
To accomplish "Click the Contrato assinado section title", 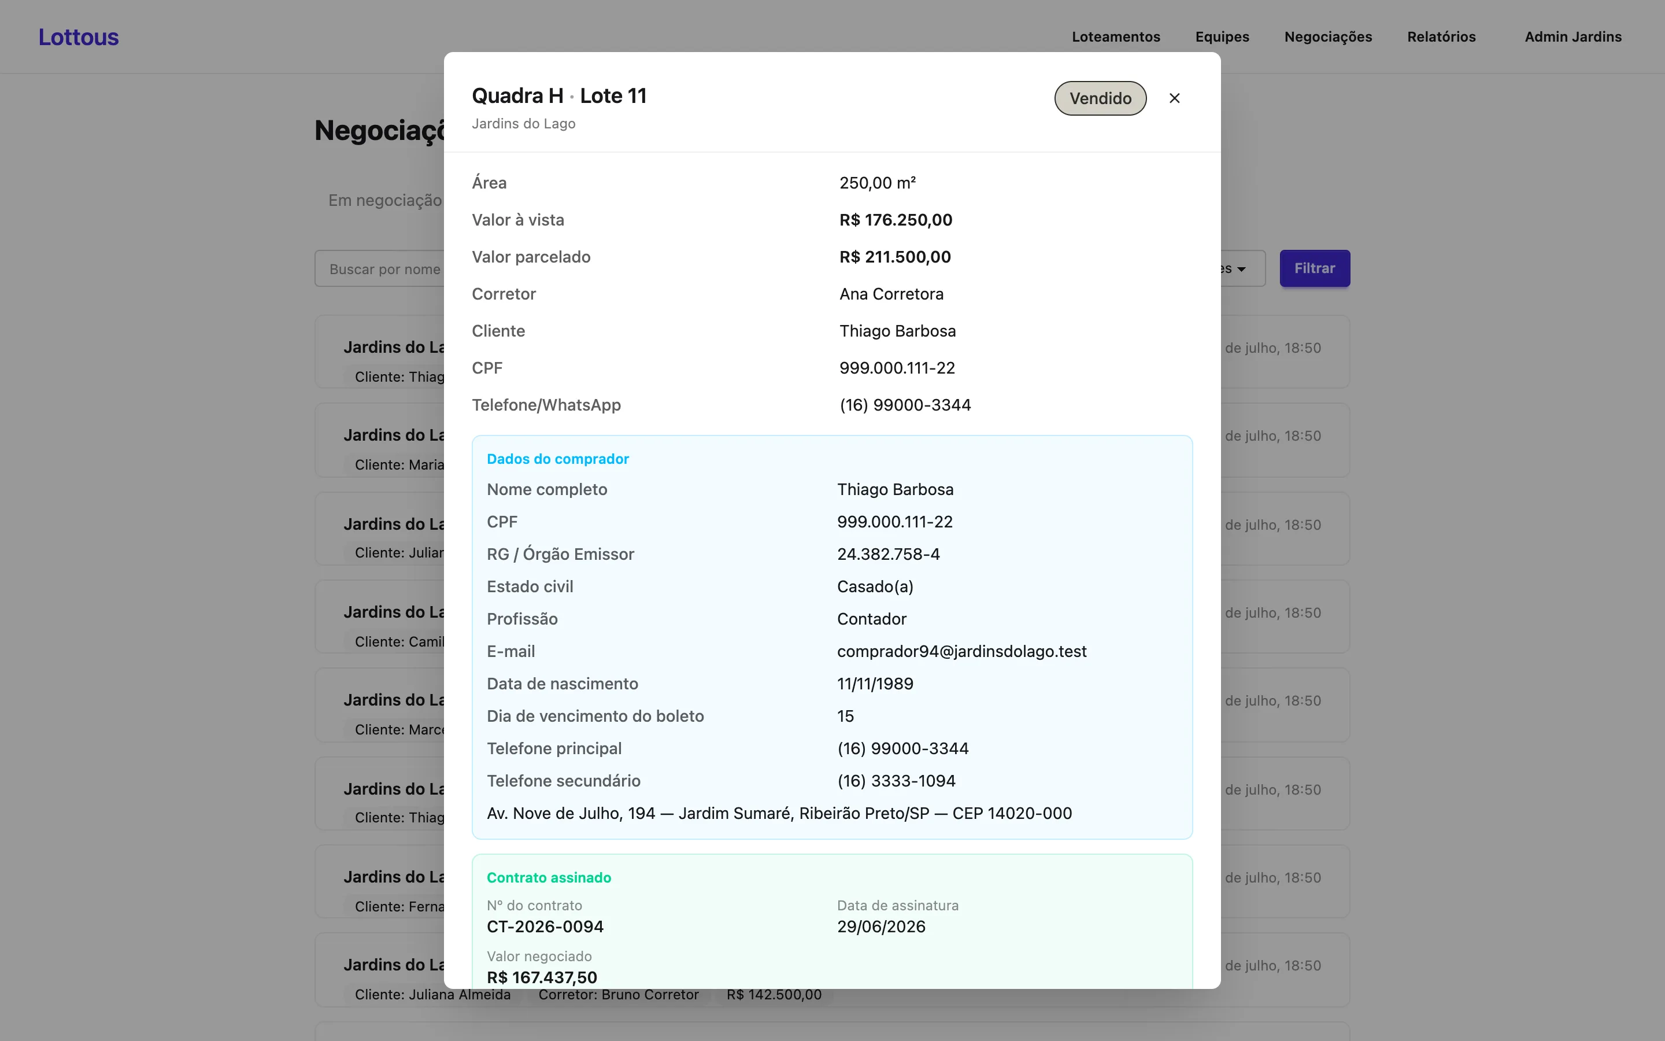I will click(x=548, y=877).
